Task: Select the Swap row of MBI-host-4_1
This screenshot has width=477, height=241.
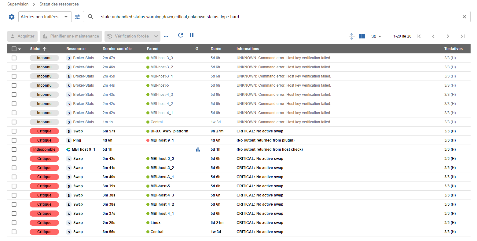Action: [x=14, y=214]
